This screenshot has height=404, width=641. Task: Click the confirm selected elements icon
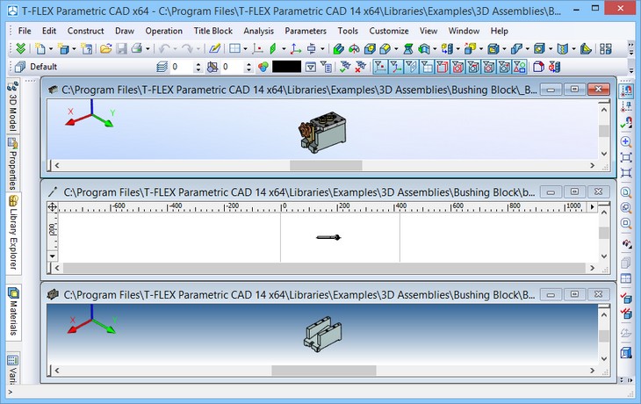pos(344,67)
